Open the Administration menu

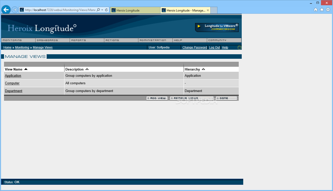[x=155, y=40]
